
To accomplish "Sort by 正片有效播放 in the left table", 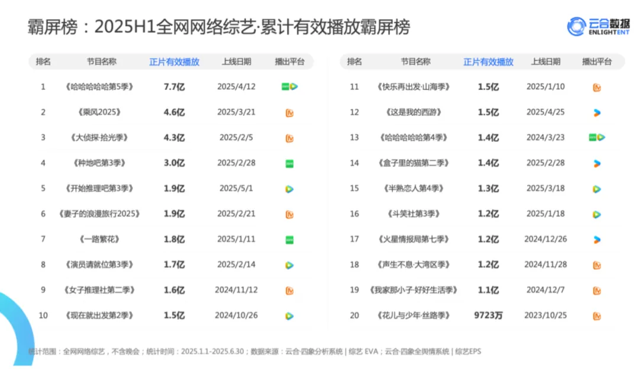I will tap(174, 61).
